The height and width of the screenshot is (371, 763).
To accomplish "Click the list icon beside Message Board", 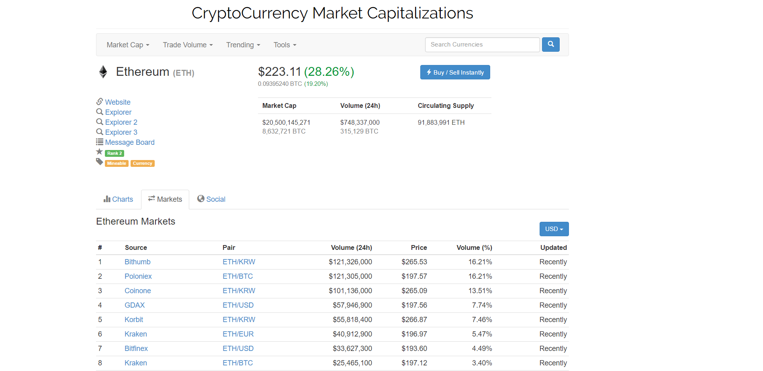I will point(100,142).
